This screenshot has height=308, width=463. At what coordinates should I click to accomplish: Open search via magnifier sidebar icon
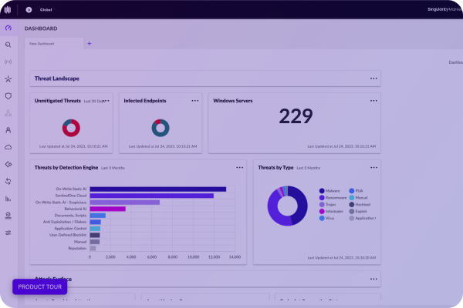point(8,45)
